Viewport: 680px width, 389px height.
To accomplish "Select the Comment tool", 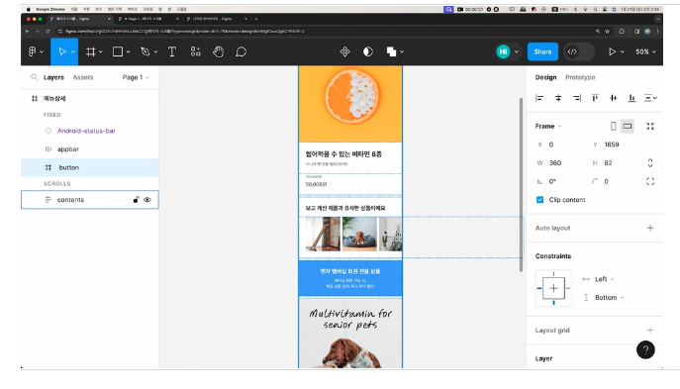I will 242,51.
